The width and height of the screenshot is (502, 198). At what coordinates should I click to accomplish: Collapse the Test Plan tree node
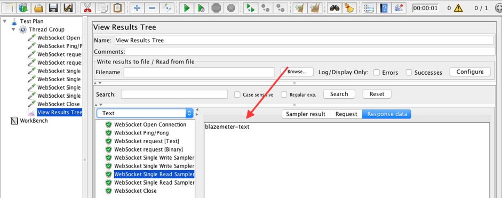point(5,21)
